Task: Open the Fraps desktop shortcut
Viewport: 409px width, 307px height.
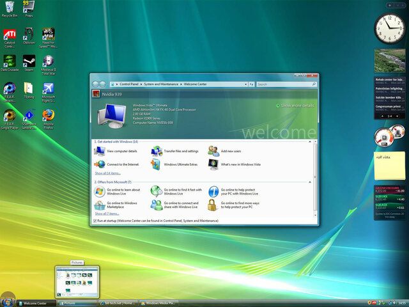Action: [29, 9]
